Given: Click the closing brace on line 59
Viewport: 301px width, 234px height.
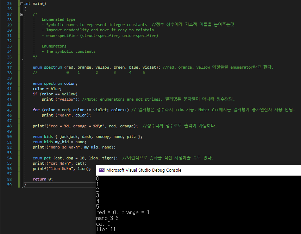Looking at the screenshot, I should tap(25, 184).
